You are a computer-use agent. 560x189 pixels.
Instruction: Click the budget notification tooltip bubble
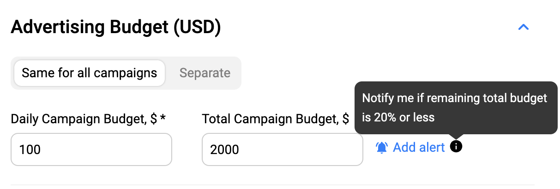pos(455,108)
